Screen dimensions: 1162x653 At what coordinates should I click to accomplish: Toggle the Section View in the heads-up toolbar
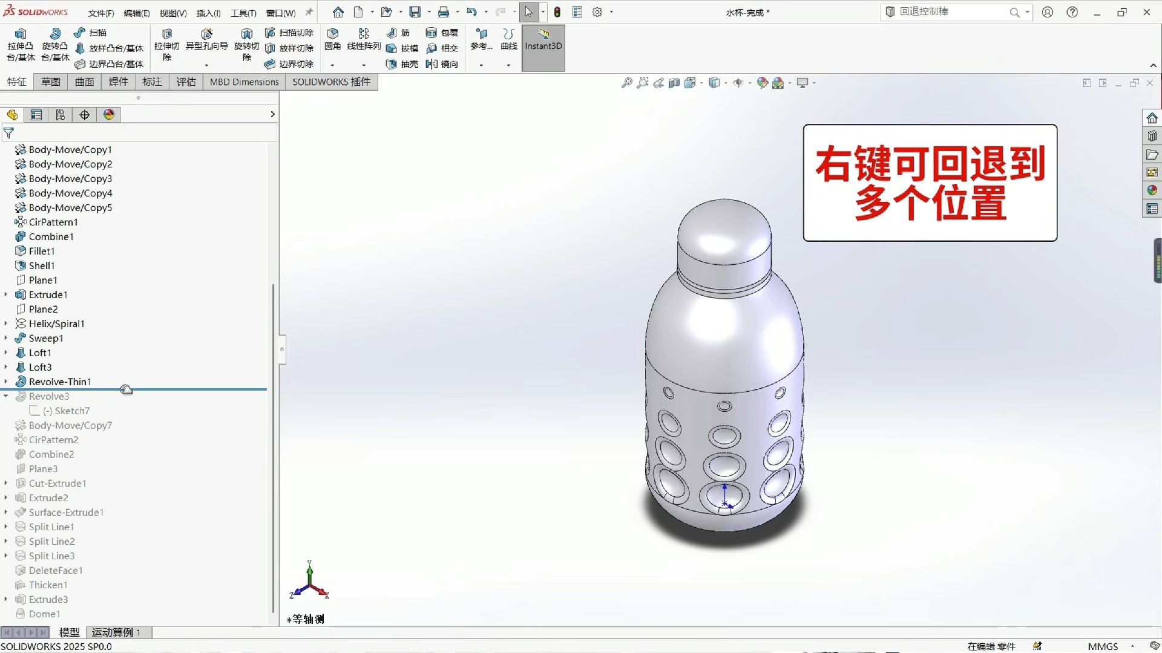(674, 83)
